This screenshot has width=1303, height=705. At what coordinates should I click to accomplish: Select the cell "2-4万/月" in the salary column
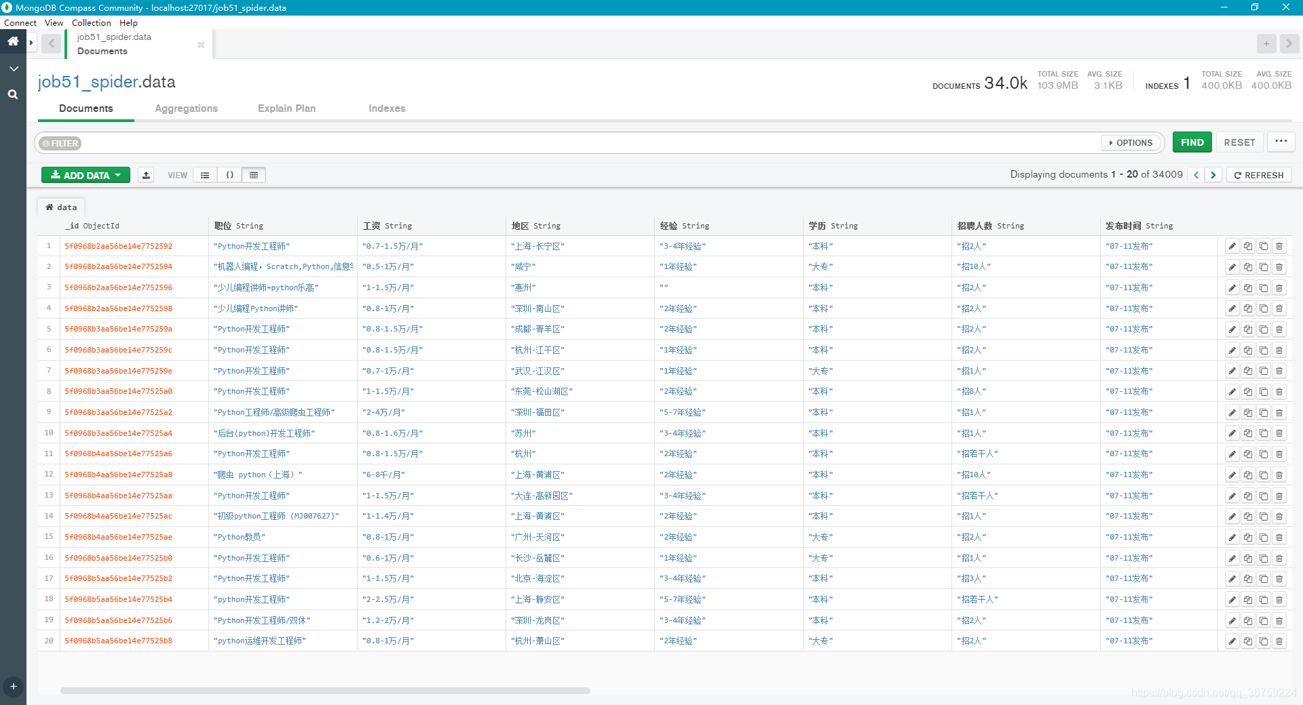383,412
